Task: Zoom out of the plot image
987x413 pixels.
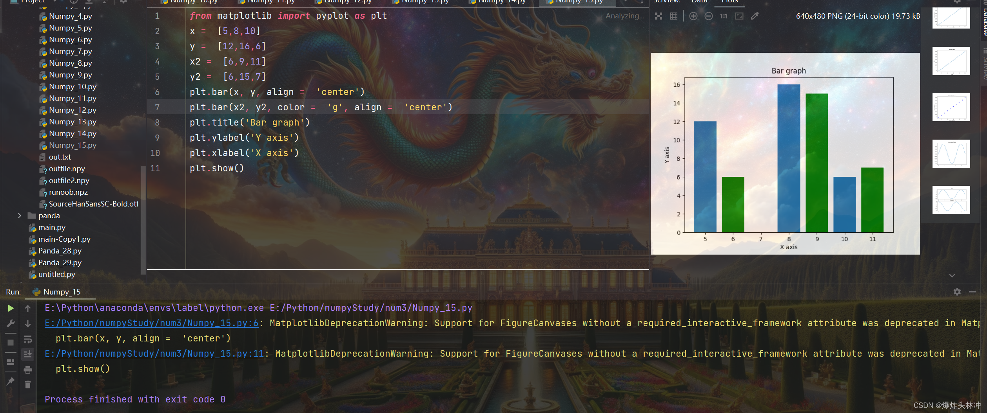Action: tap(709, 16)
